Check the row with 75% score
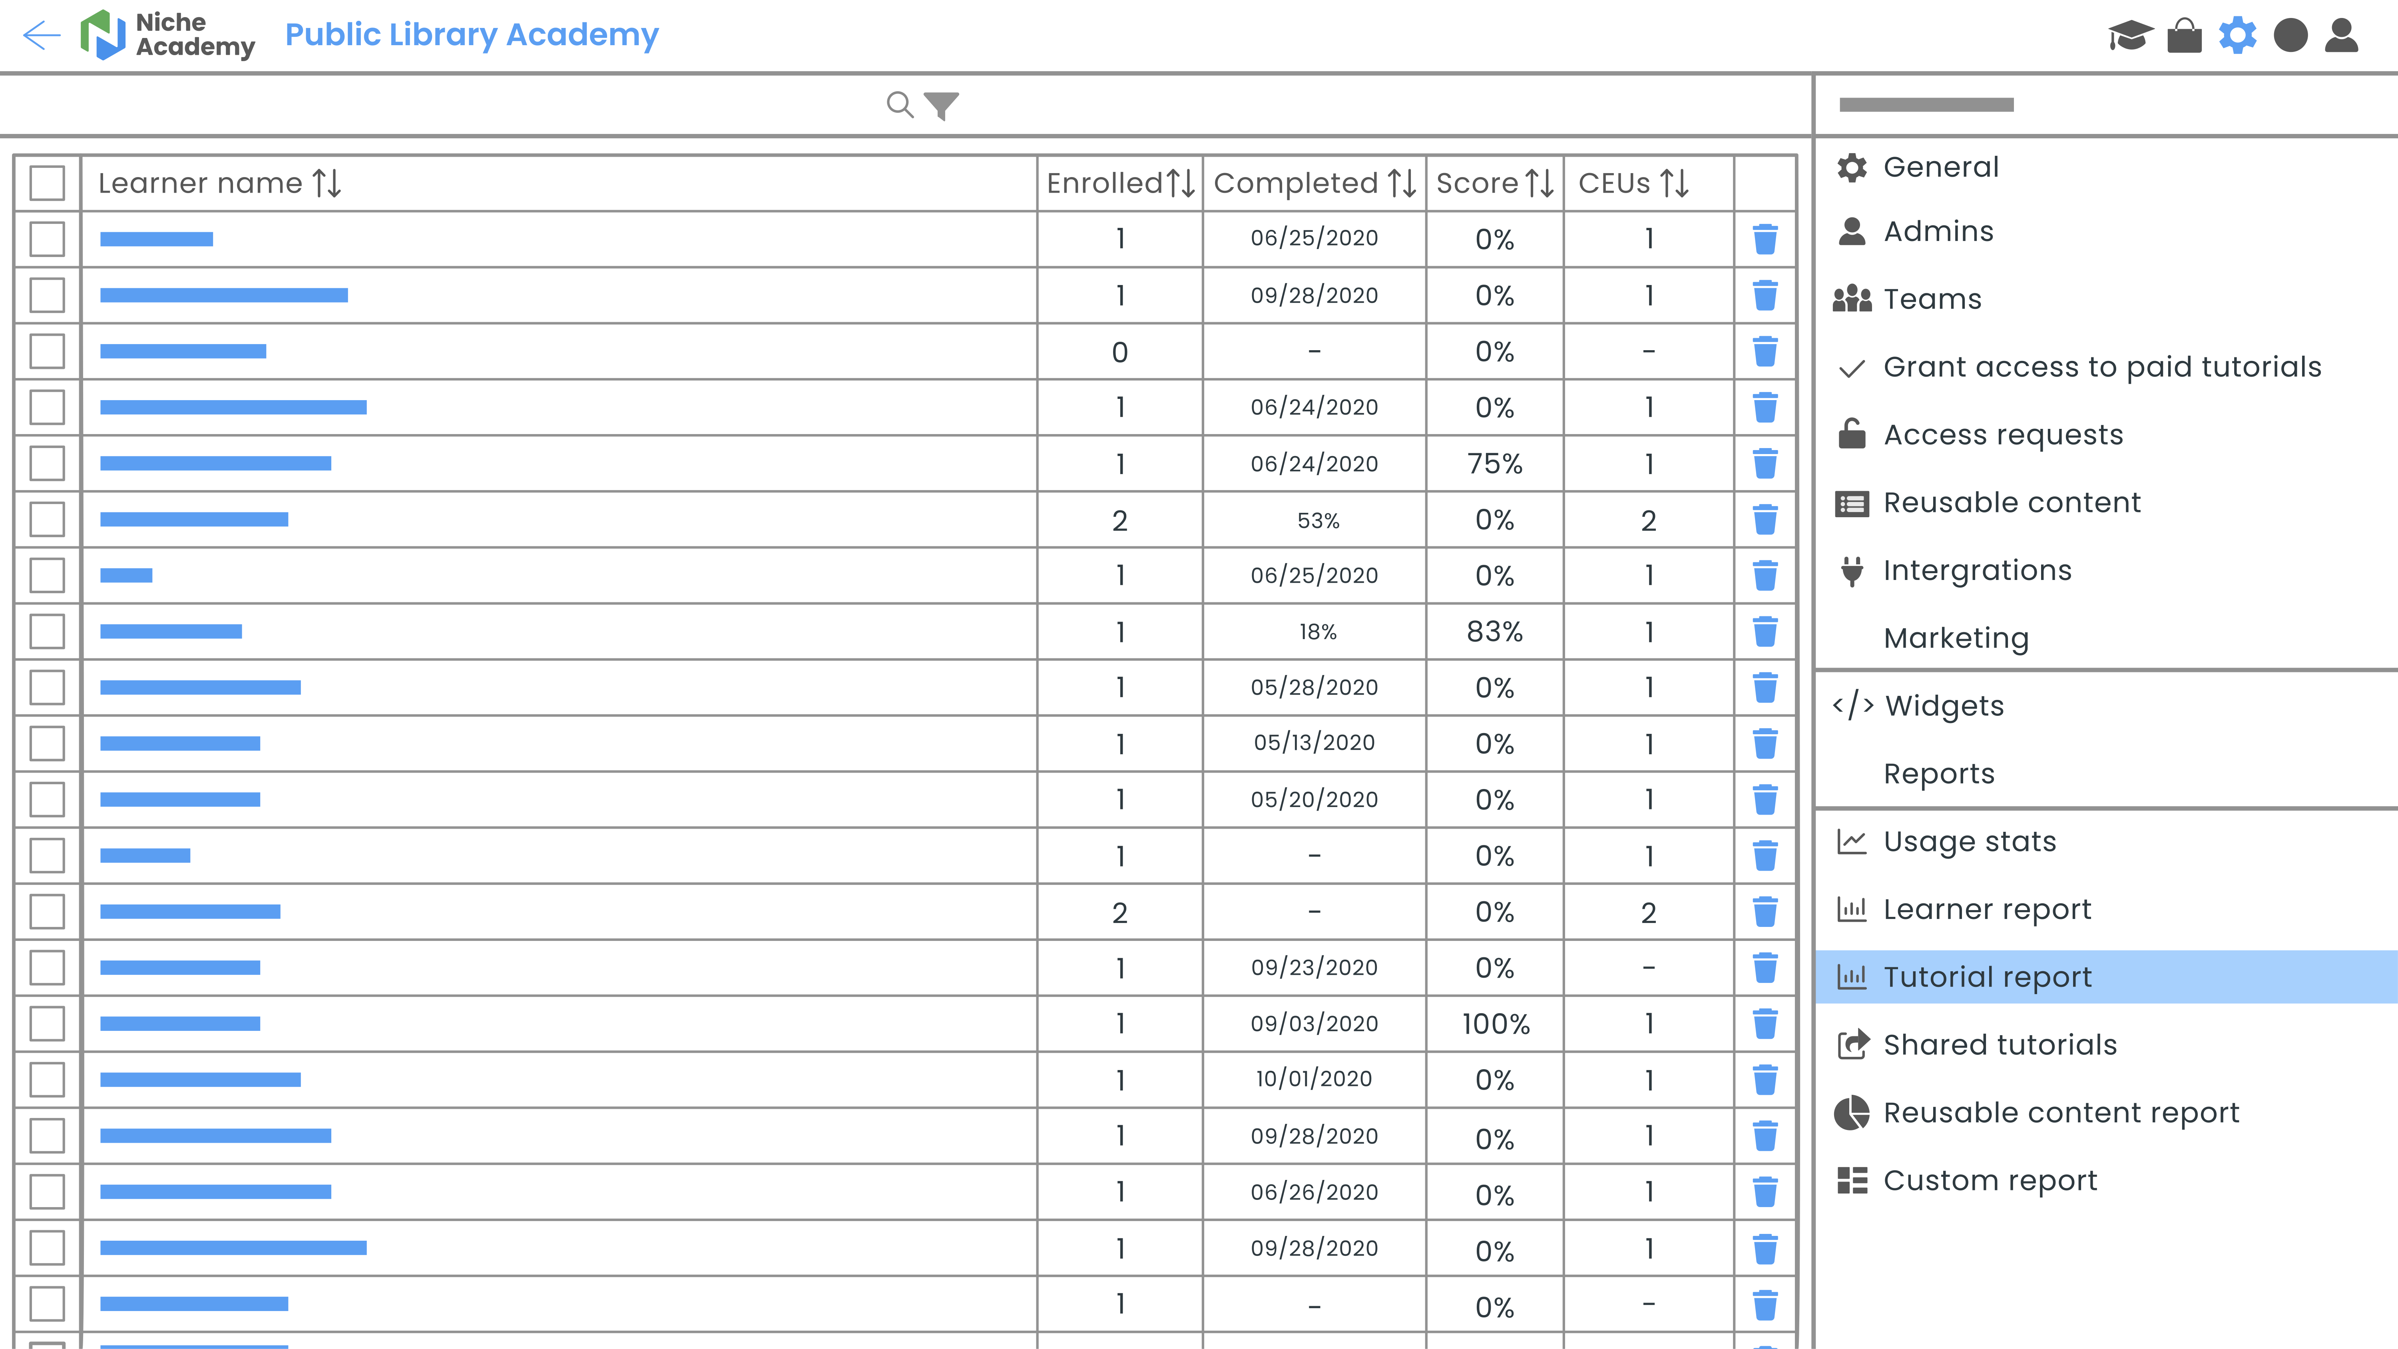The image size is (2398, 1349). 46,464
